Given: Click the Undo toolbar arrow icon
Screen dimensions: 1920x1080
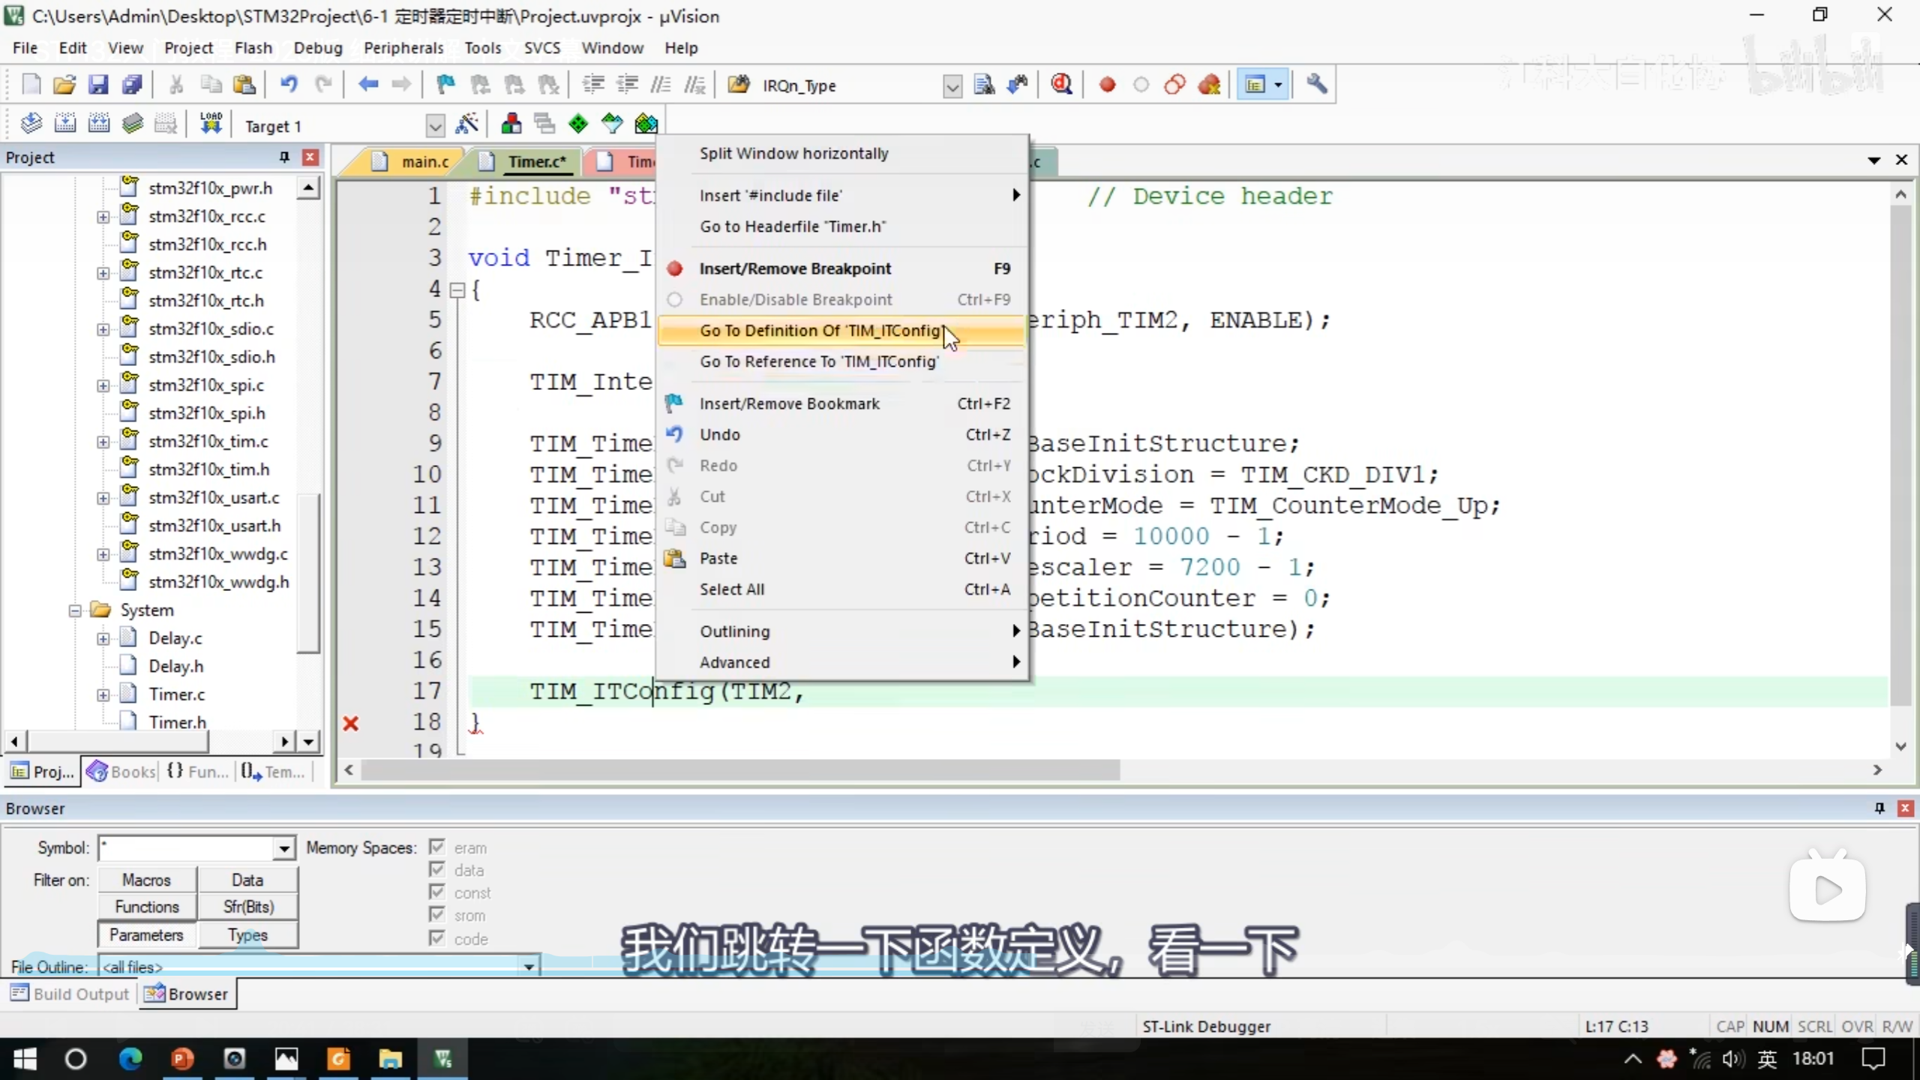Looking at the screenshot, I should click(x=289, y=85).
